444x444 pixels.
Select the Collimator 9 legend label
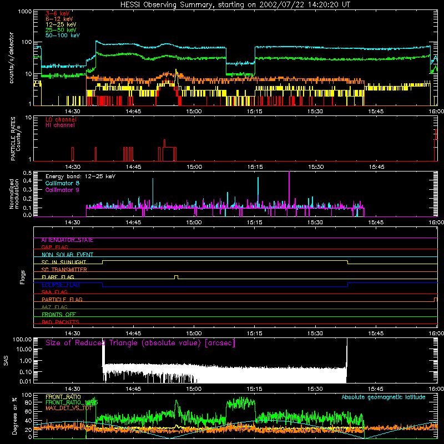pyautogui.click(x=62, y=190)
